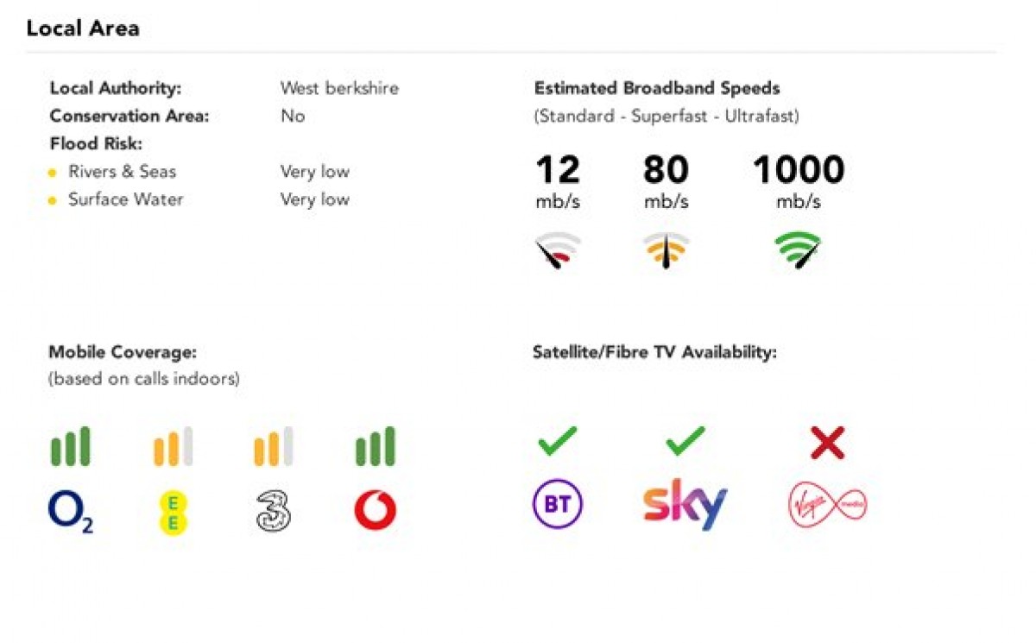Click the Vodafone green signal bars
The image size is (1036, 643).
pos(375,446)
